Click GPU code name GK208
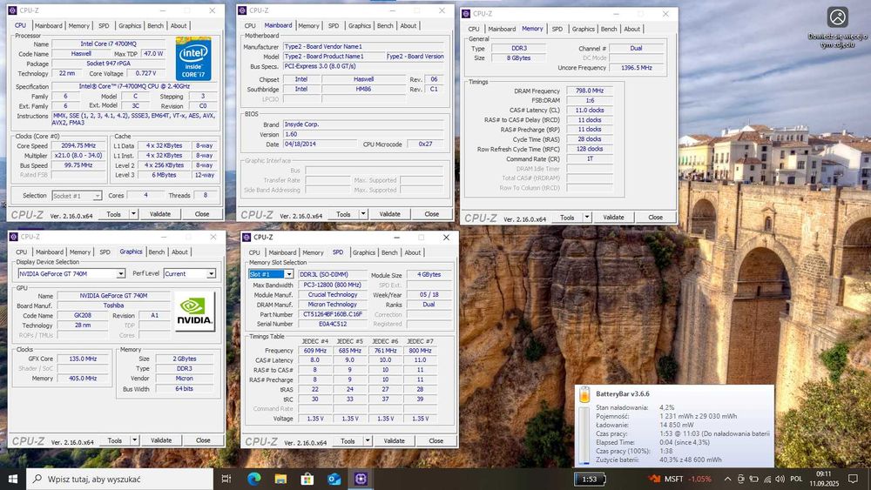 click(x=82, y=315)
